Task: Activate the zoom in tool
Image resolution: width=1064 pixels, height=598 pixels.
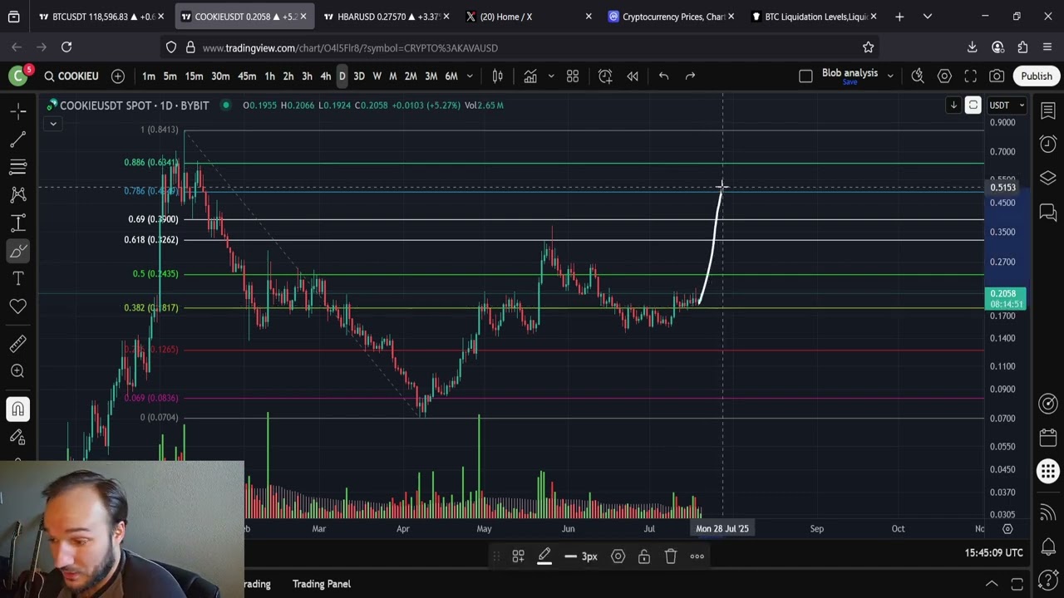Action: 18,371
